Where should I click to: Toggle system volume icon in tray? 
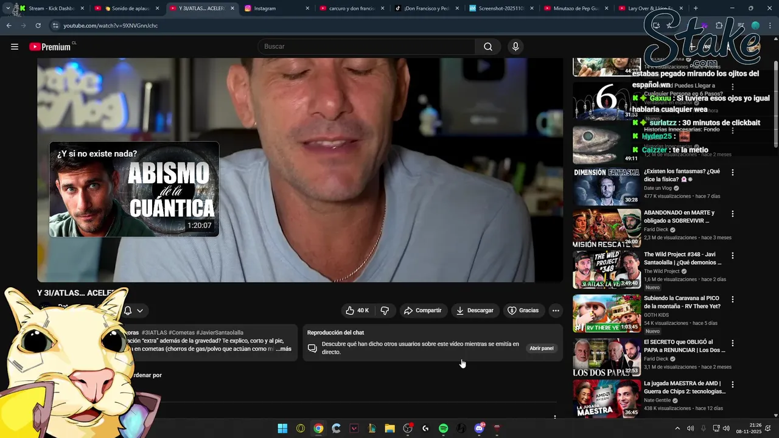726,428
